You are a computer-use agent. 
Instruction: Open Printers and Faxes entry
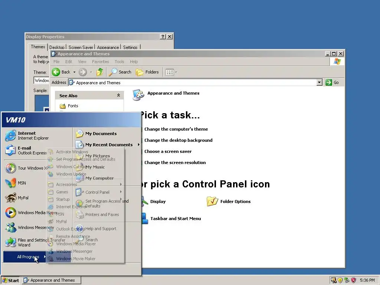coord(97,214)
